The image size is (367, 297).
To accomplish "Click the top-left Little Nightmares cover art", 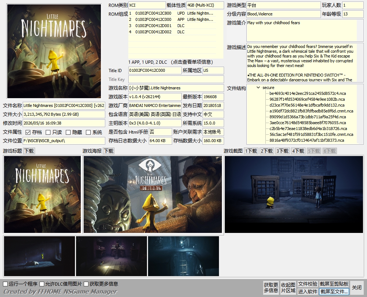I will (x=54, y=51).
